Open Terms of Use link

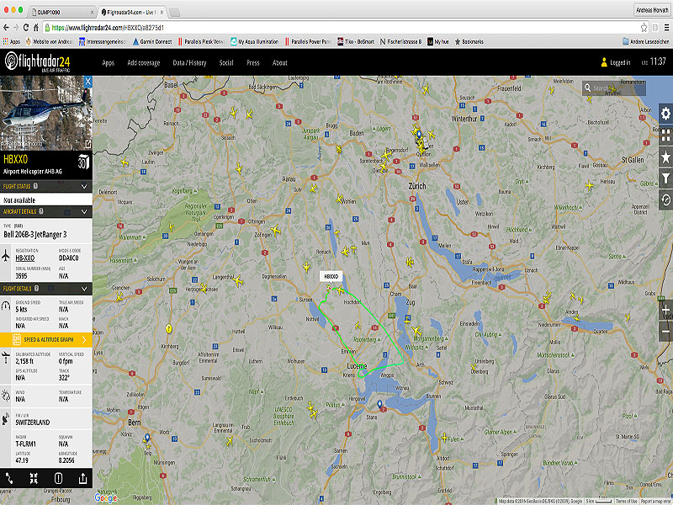[626, 501]
